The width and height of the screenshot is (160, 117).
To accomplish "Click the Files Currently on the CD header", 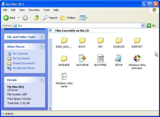I will 72,31.
